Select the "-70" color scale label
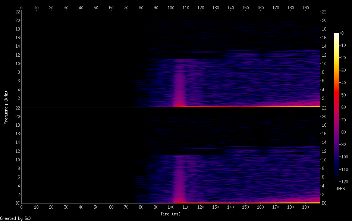352x221 pixels. tap(343, 120)
